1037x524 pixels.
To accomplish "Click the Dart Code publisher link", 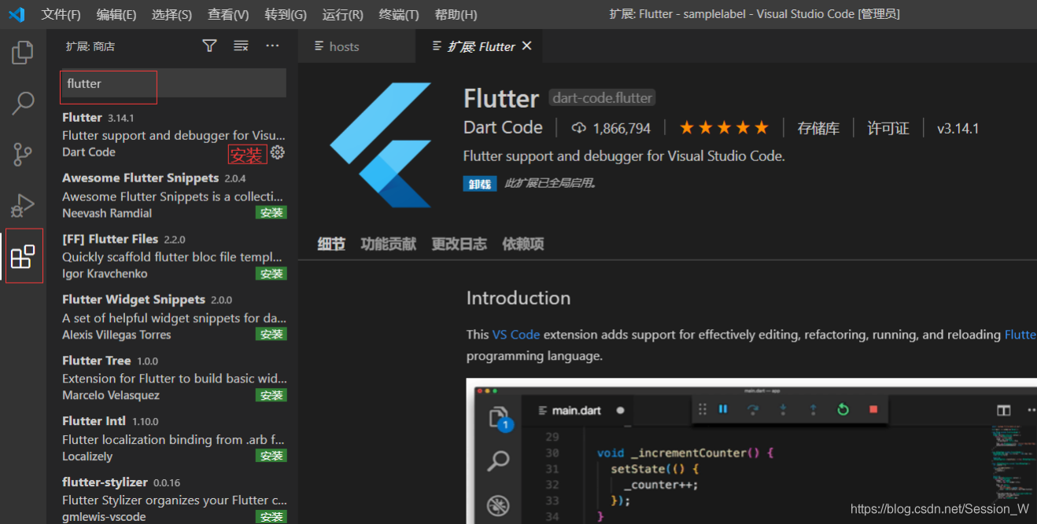I will pos(504,127).
